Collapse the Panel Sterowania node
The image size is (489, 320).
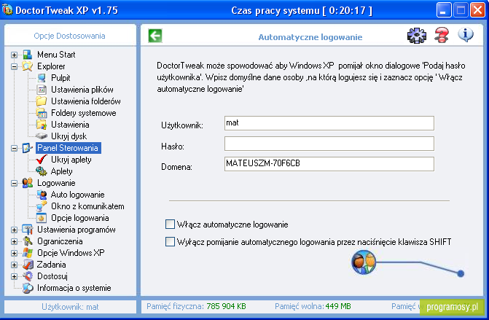tap(14, 148)
